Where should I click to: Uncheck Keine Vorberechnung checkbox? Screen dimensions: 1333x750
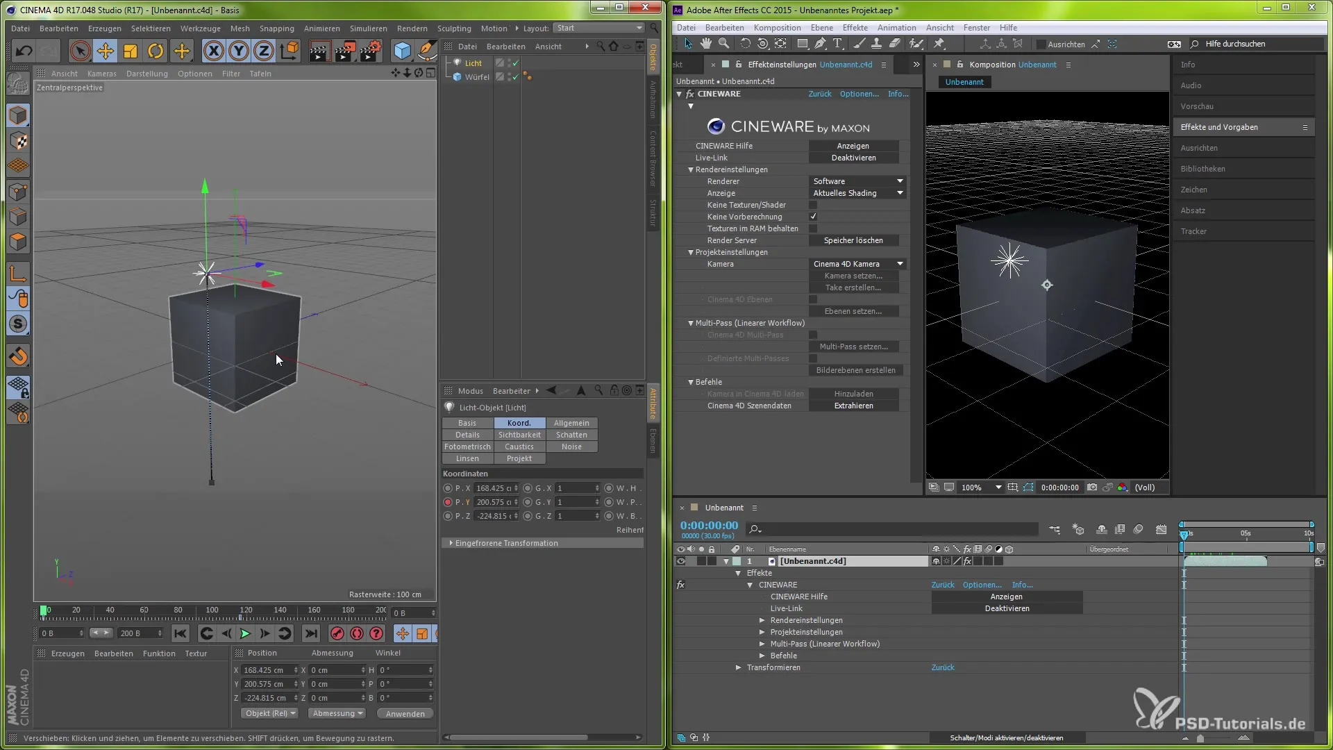[x=813, y=217]
